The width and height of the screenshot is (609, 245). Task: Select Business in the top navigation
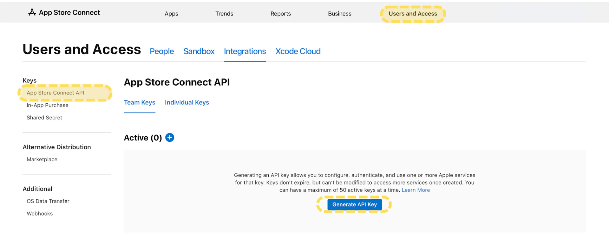click(339, 14)
